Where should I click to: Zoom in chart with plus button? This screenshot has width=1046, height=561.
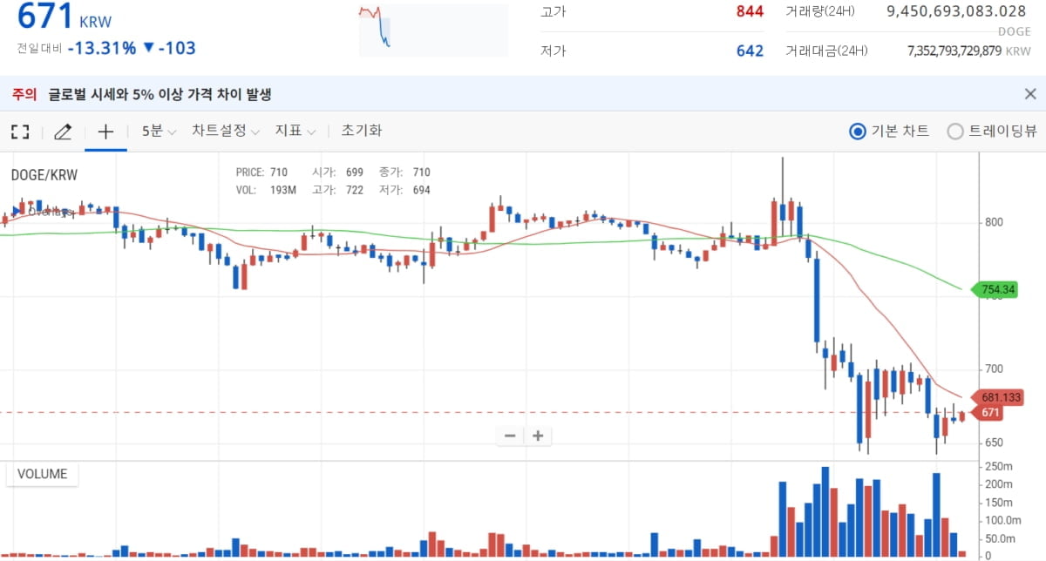[x=538, y=436]
